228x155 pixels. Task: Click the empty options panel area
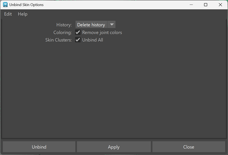tap(114, 90)
